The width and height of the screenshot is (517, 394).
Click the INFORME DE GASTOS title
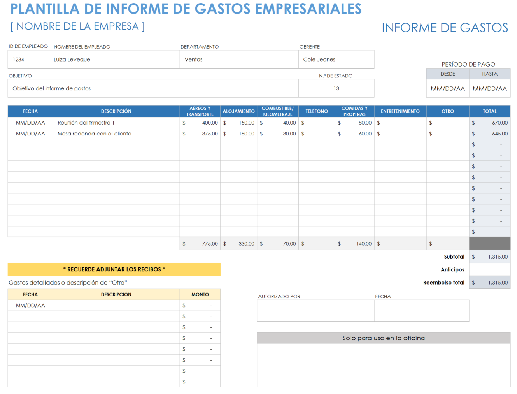tap(445, 28)
